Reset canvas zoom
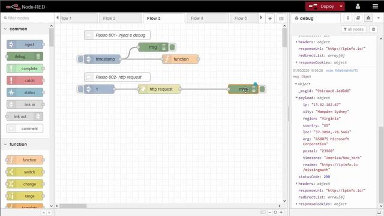Viewport: 384px width, 216px height. pos(275,212)
